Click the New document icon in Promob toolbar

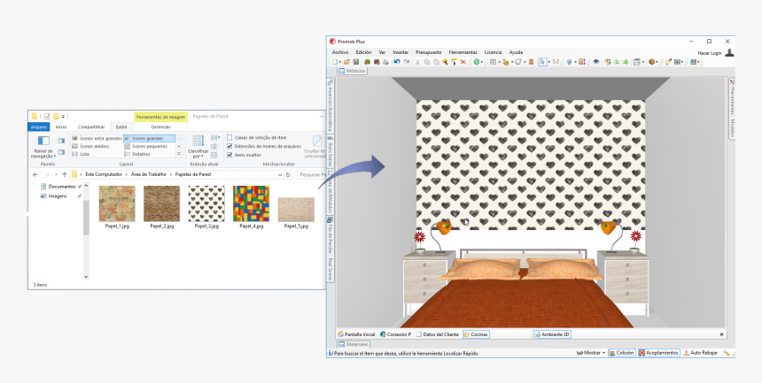point(335,62)
